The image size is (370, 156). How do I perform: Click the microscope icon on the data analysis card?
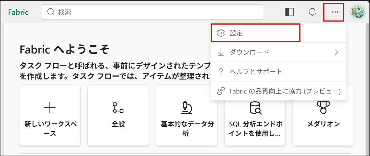click(186, 108)
